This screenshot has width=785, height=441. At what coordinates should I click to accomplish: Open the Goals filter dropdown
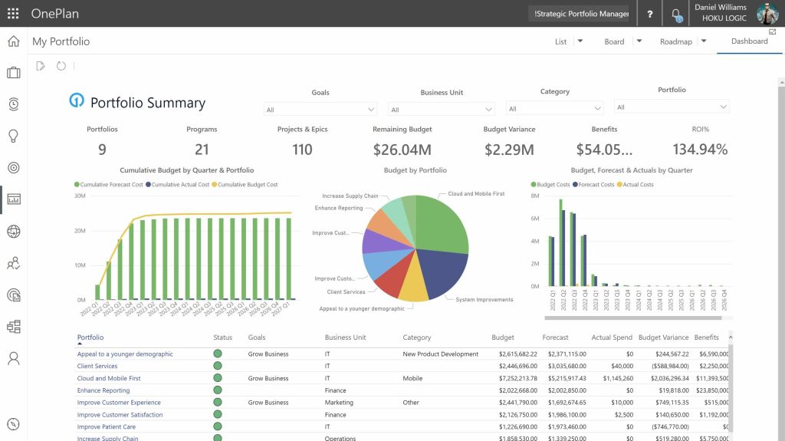tap(320, 109)
